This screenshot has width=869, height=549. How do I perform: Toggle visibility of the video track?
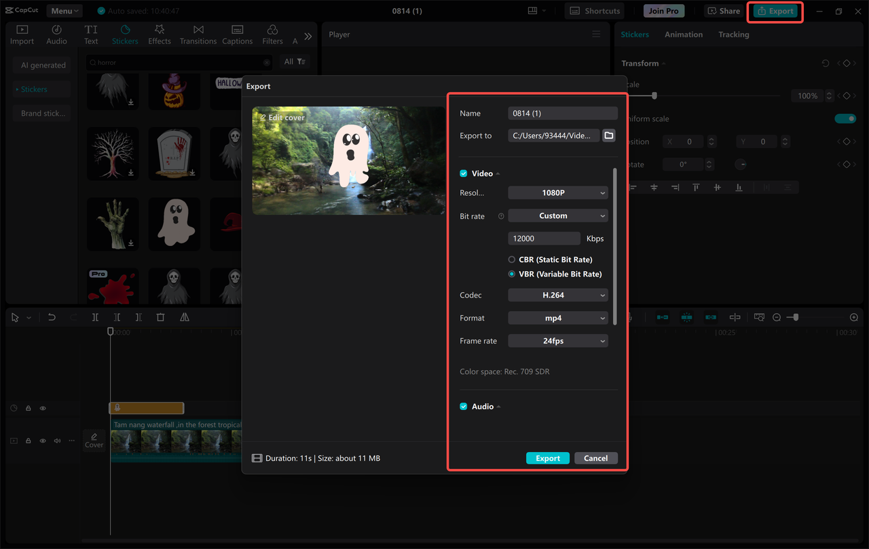tap(42, 441)
